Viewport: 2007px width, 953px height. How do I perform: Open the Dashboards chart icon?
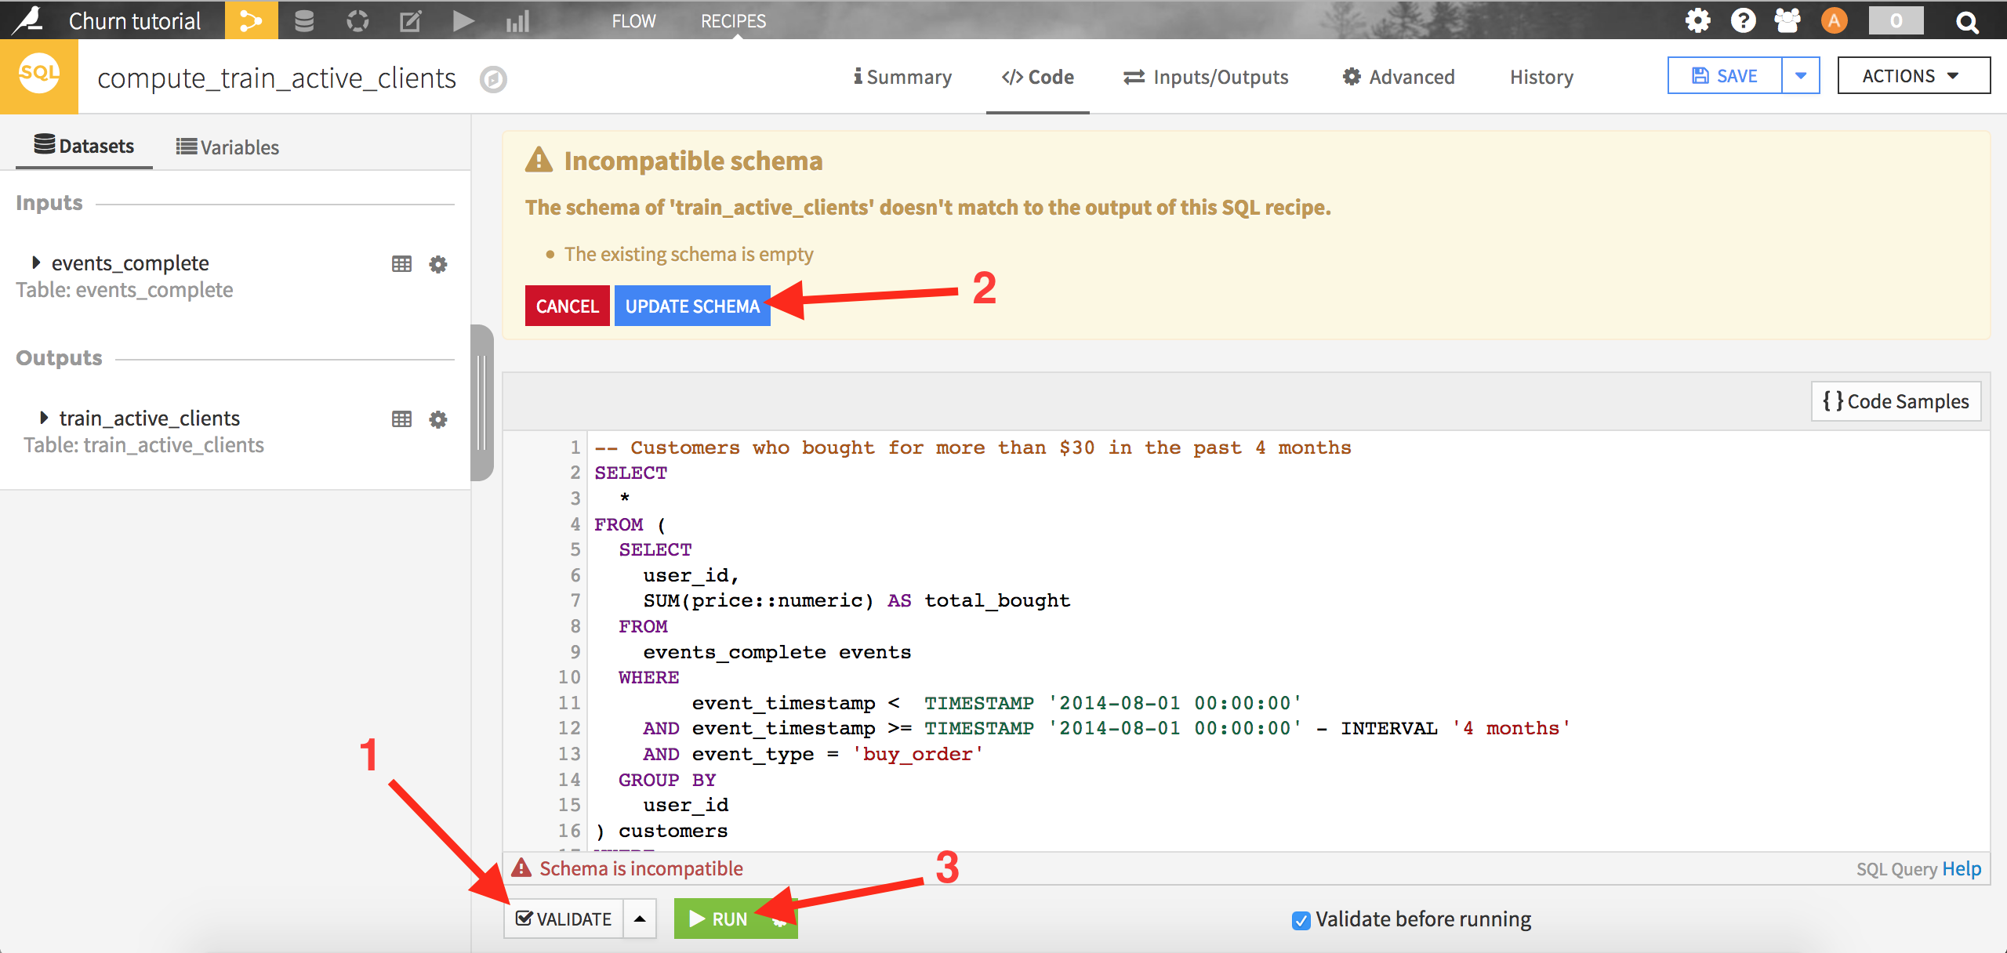coord(517,20)
